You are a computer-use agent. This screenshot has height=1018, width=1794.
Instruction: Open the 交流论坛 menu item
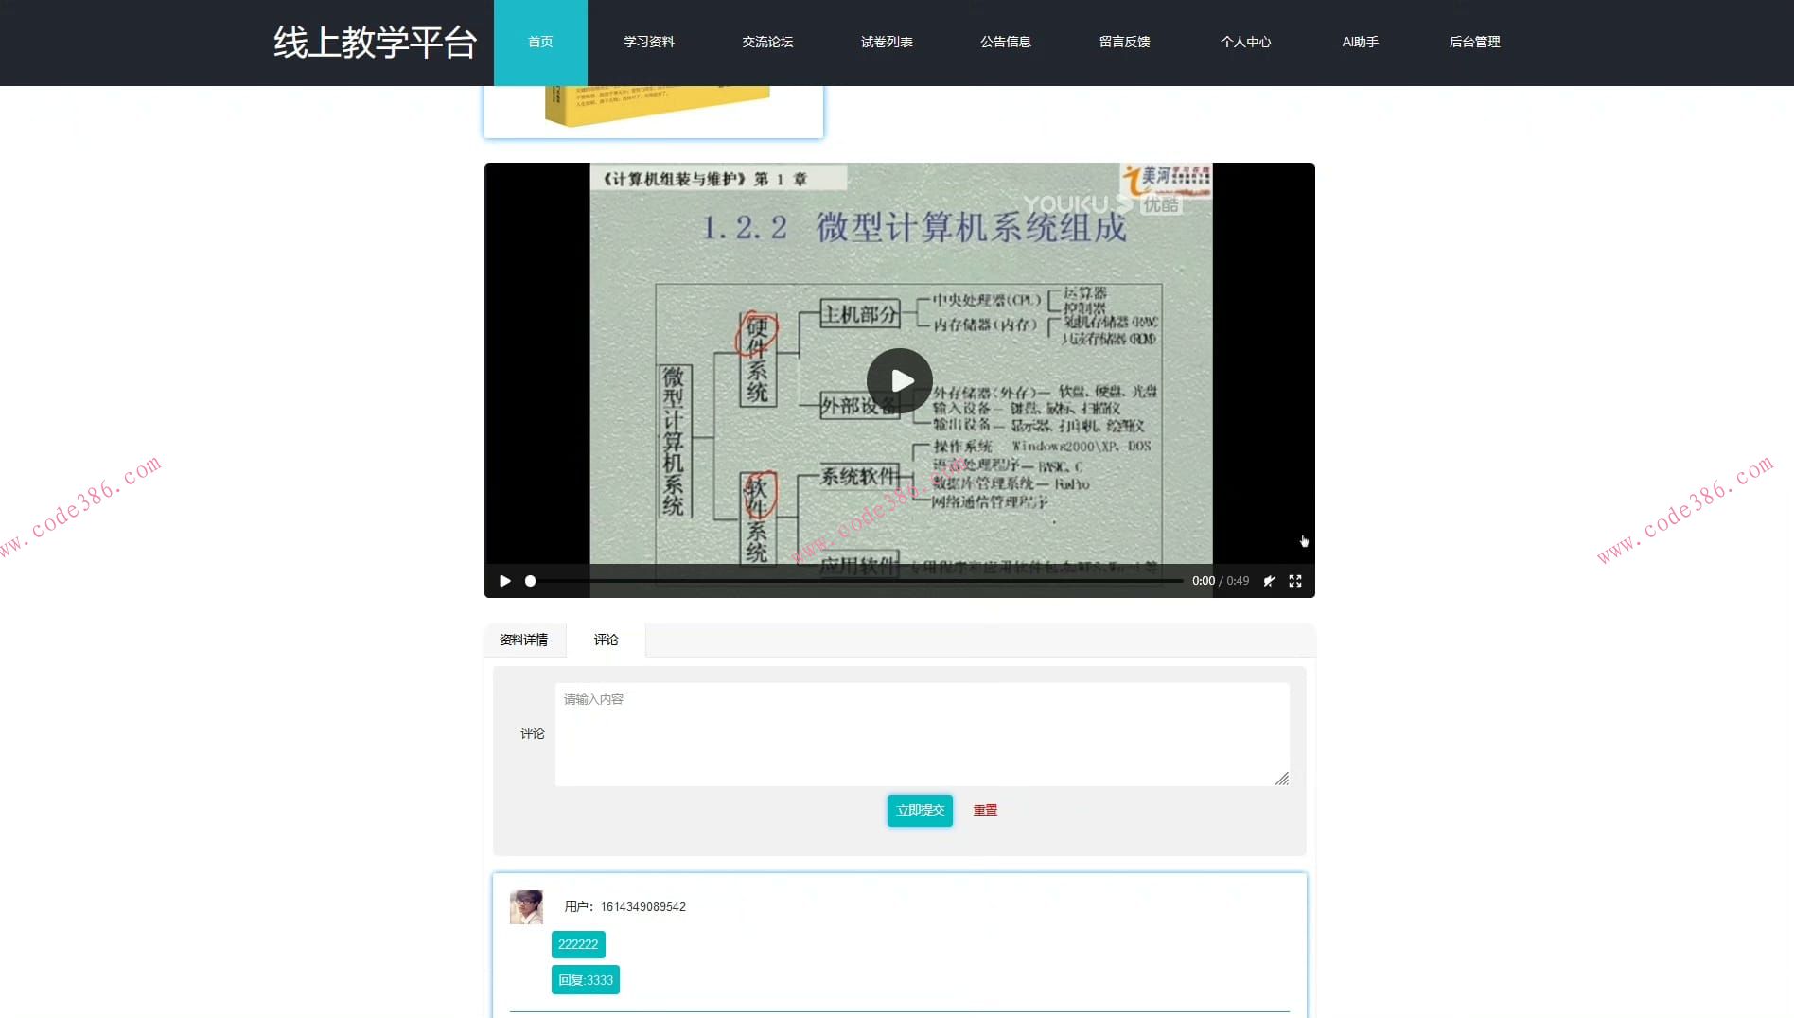tap(767, 43)
